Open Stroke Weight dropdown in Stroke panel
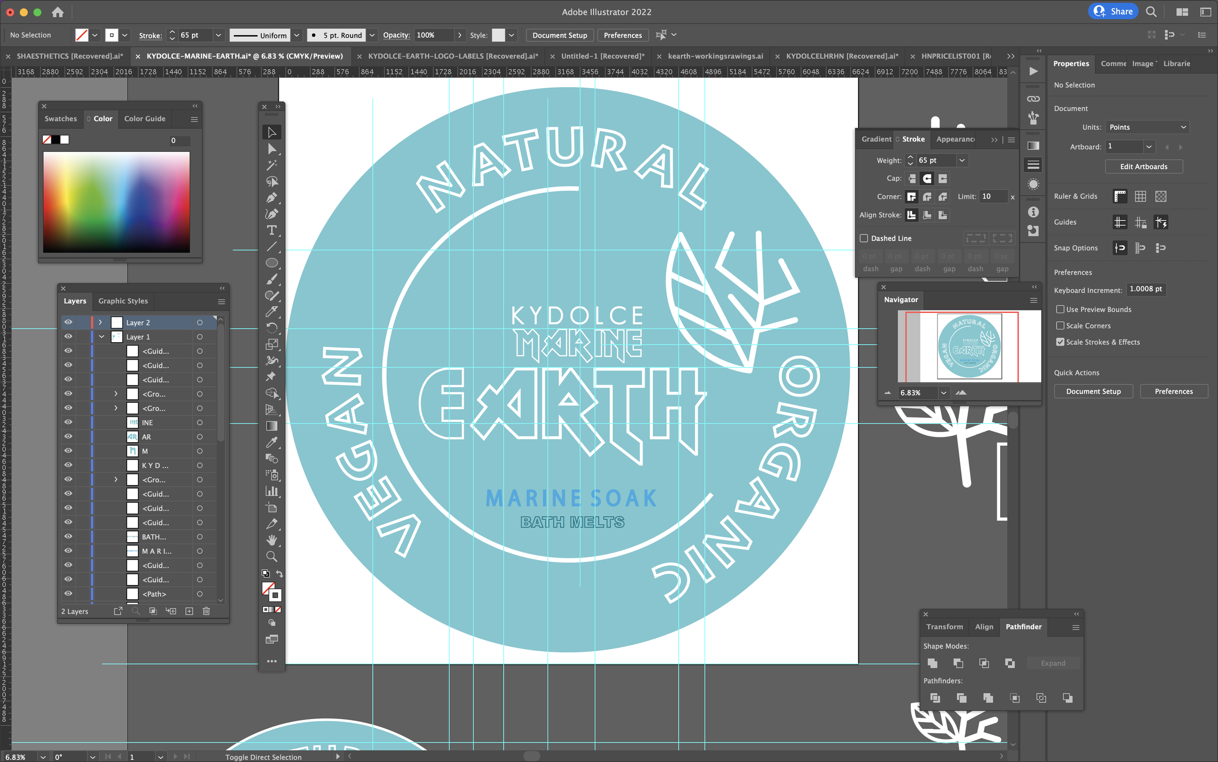Screen dimensions: 1218x762 962,160
